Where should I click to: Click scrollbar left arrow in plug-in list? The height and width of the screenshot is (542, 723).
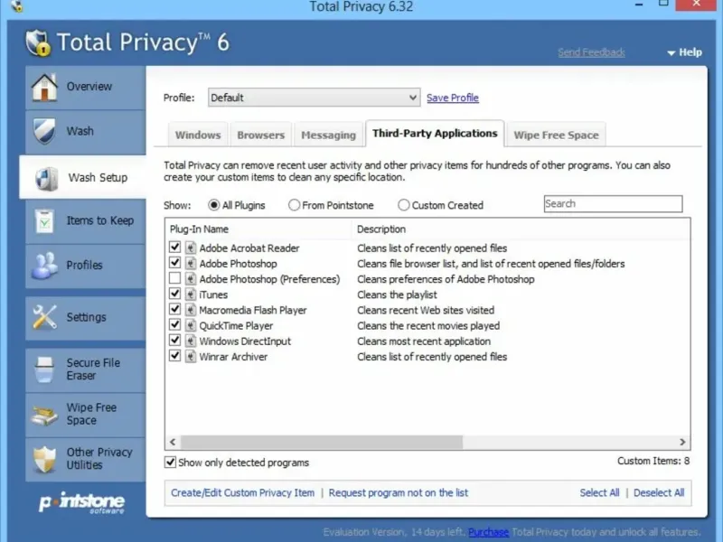click(x=173, y=442)
